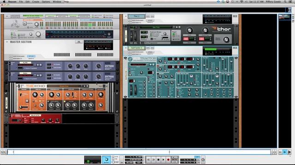Click the SubTractor 1 device name label
The image size is (295, 165).
click(136, 48)
